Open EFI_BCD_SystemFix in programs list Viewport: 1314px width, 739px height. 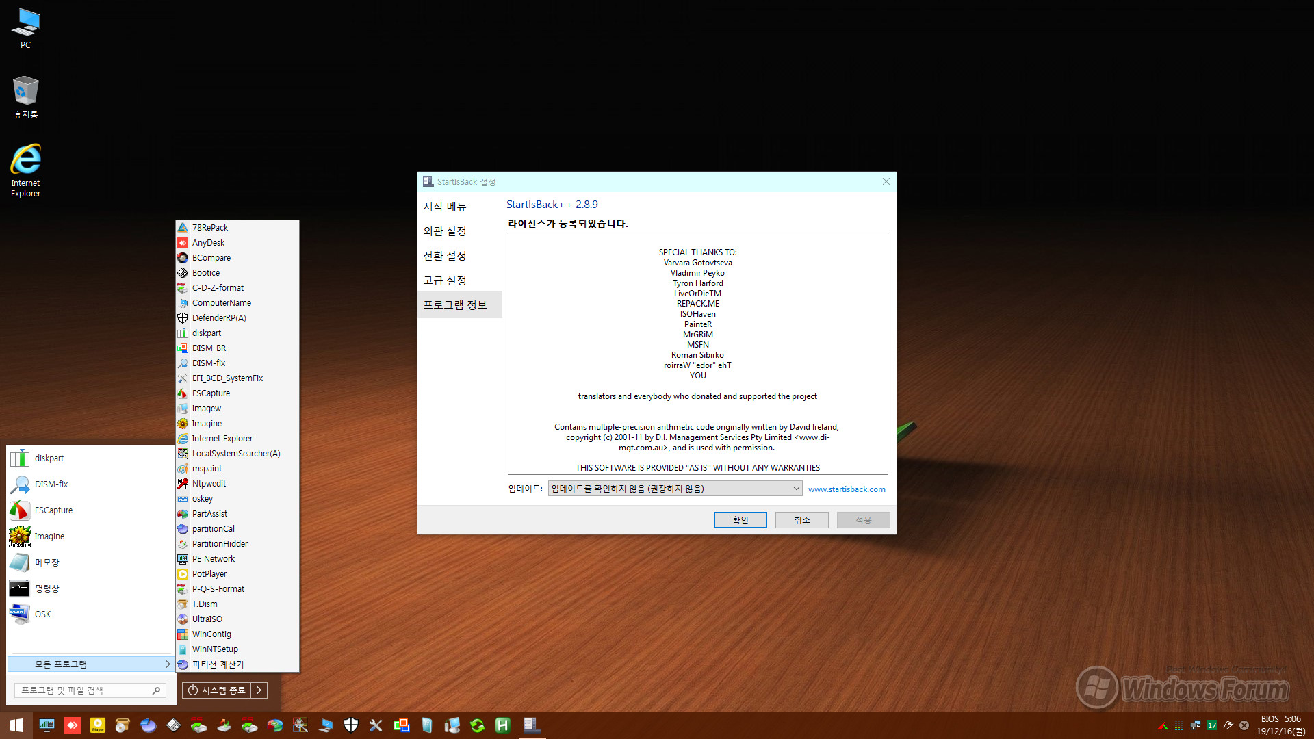(237, 378)
